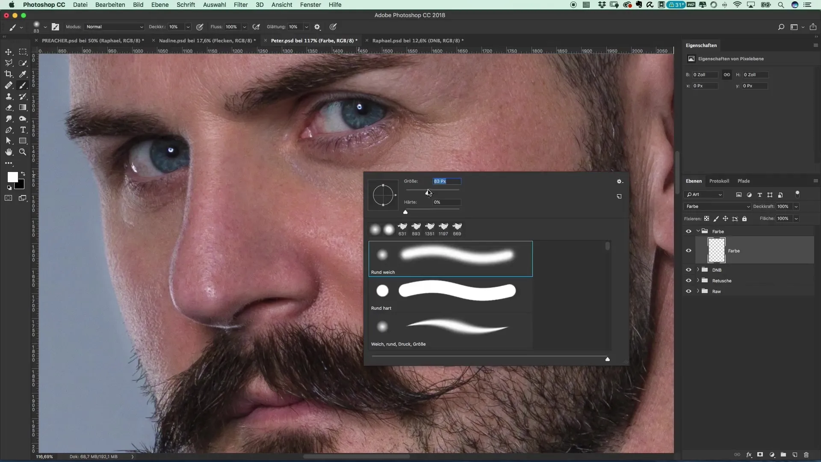Toggle the brush settings panel
This screenshot has height=462, width=821.
(x=56, y=27)
